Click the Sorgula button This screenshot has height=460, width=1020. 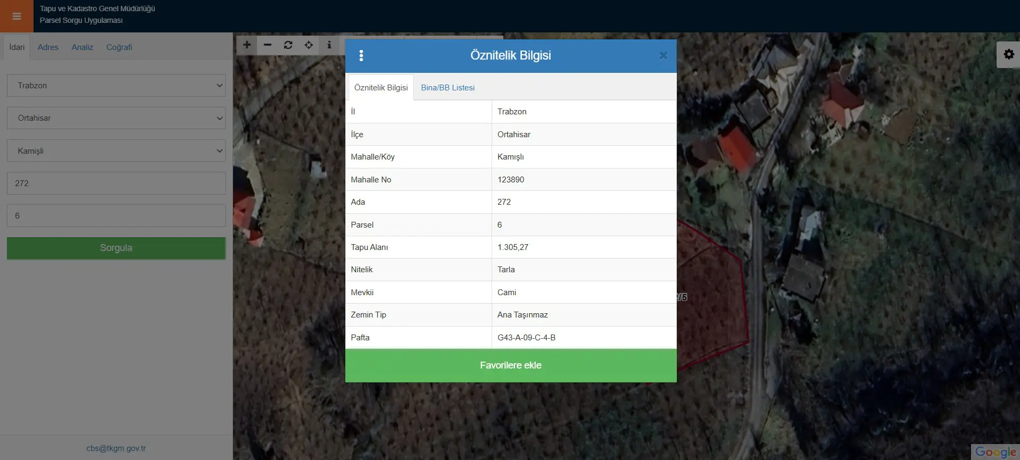(116, 248)
